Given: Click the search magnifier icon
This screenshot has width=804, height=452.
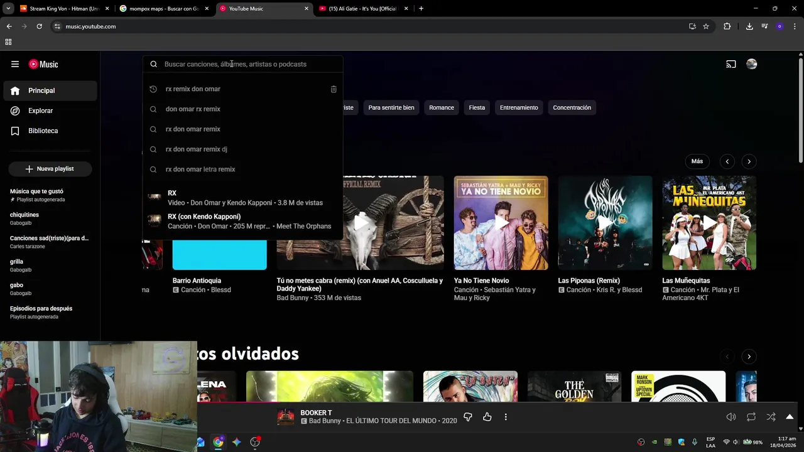Looking at the screenshot, I should point(153,64).
